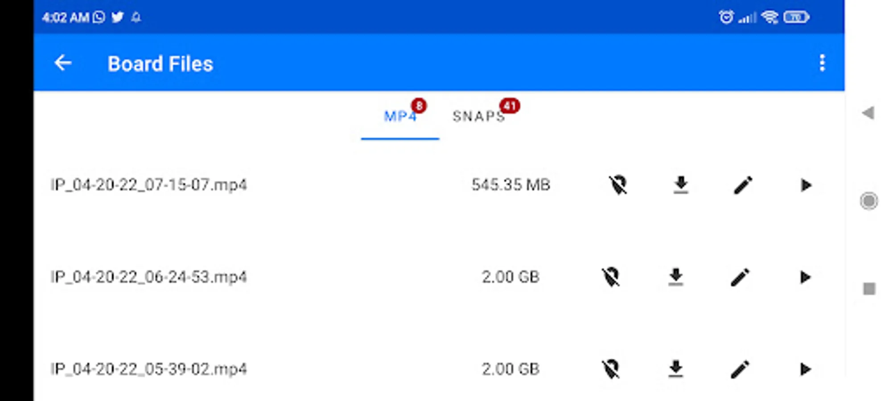Download IP_04-20-22_06-24-53.mp4 file
The image size is (893, 401).
click(676, 277)
